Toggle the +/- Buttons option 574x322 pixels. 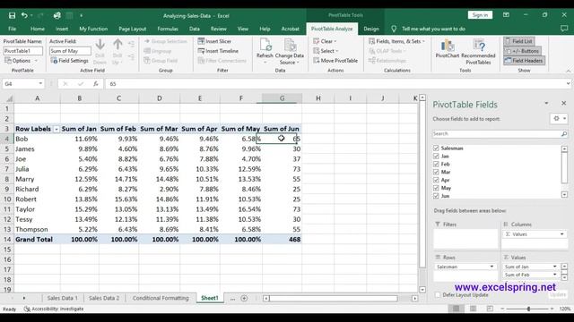coord(522,51)
